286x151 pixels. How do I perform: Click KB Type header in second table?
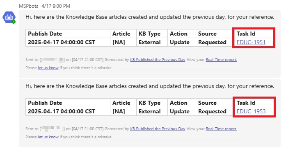[149, 103]
